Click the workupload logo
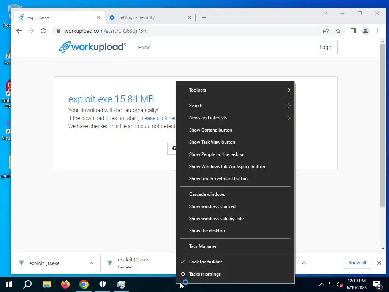Viewport: 389px width, 292px height. (x=93, y=47)
